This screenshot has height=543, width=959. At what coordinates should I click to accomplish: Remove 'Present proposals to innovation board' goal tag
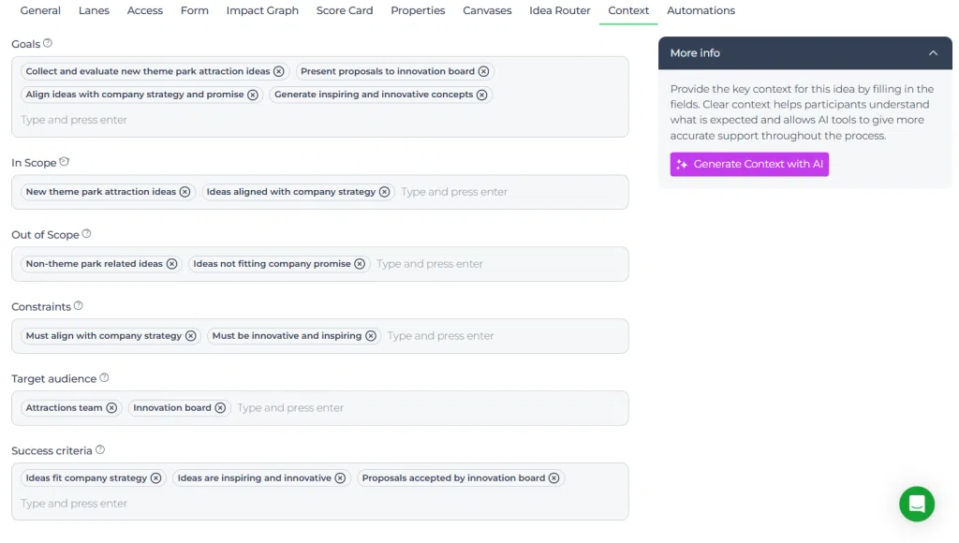(484, 71)
